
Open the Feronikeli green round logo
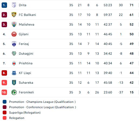14,92
